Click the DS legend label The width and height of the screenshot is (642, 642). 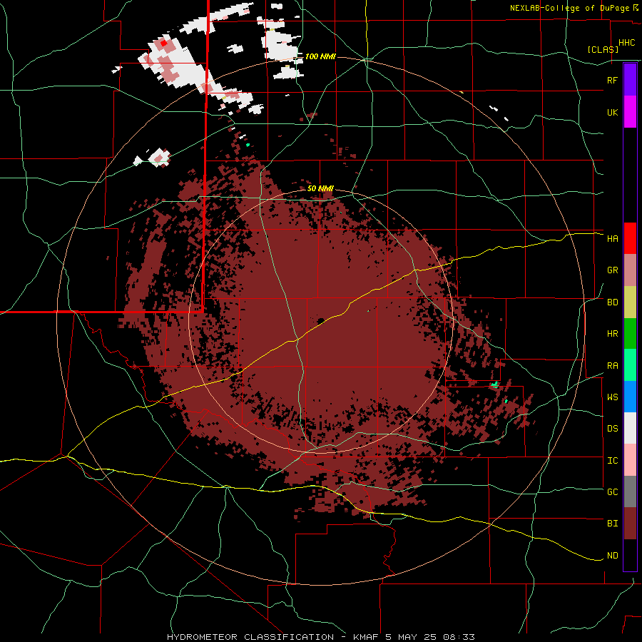point(612,429)
